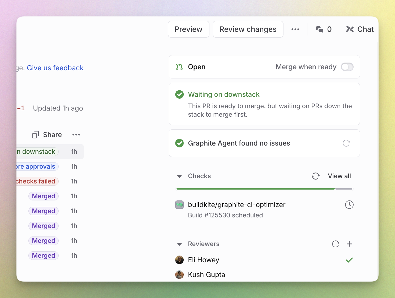Collapse the Checks section

[179, 176]
